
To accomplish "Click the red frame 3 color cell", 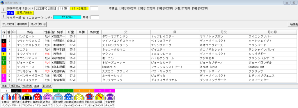I will click(x=4, y=45).
